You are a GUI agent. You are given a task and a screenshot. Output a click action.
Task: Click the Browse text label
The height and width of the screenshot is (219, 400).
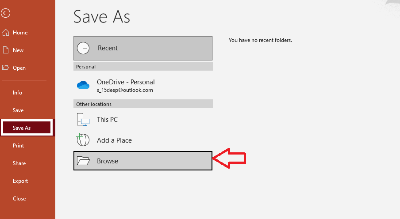108,161
